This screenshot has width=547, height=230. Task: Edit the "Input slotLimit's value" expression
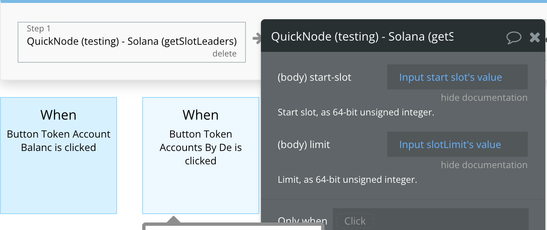pyautogui.click(x=458, y=144)
